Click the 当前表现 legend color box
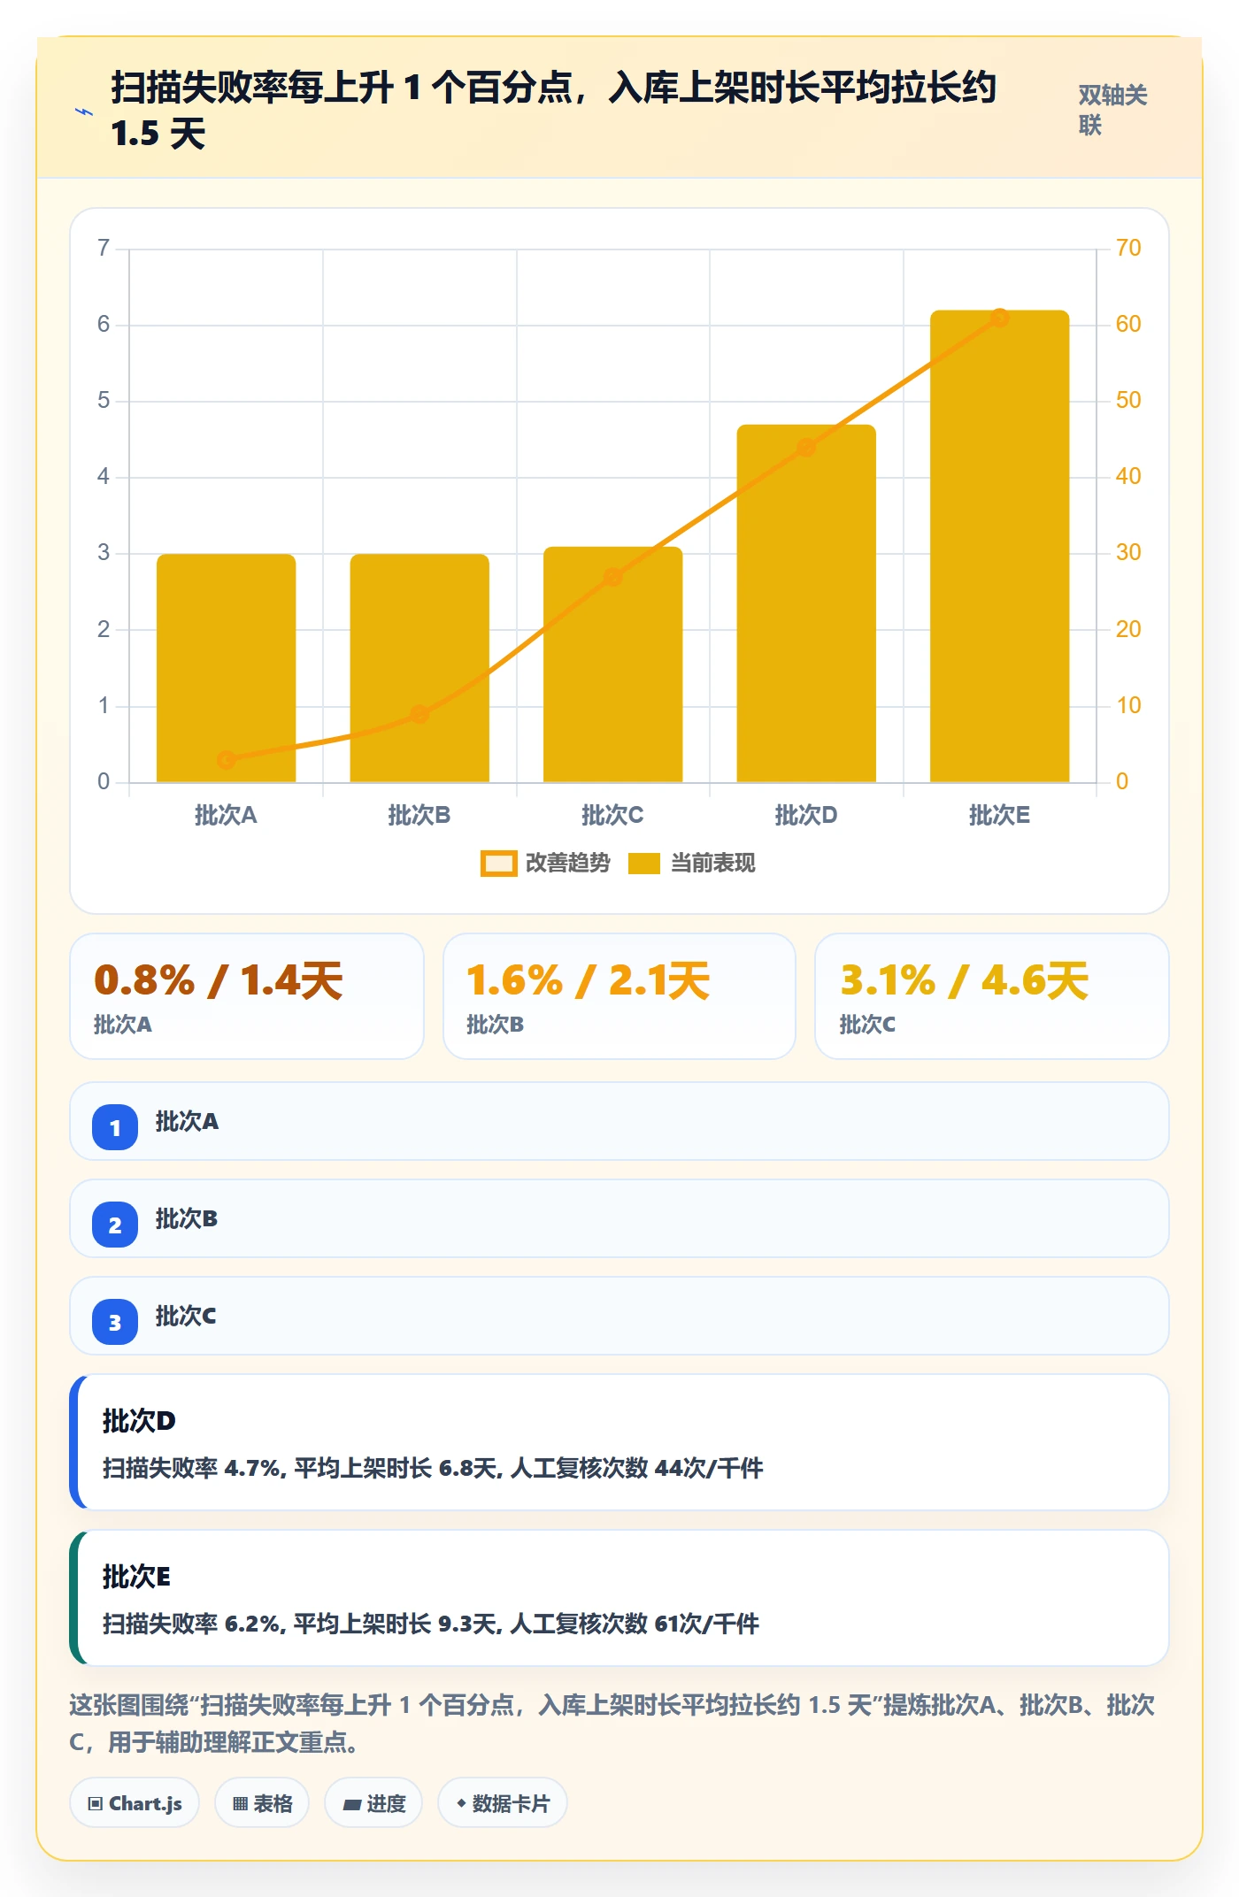1239x1897 pixels. (x=644, y=864)
